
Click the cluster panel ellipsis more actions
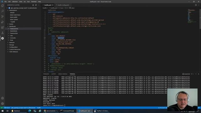pyautogui.click(x=39, y=5)
